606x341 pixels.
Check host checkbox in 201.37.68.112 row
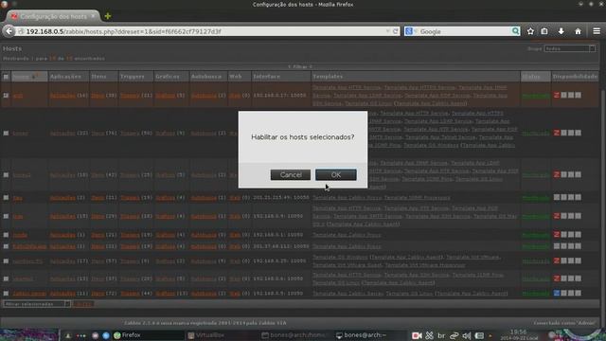click(x=6, y=246)
